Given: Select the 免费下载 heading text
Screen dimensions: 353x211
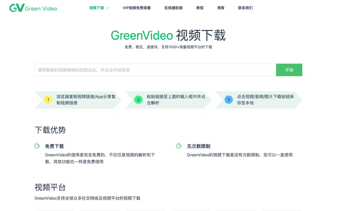Looking at the screenshot, I should (54, 146).
